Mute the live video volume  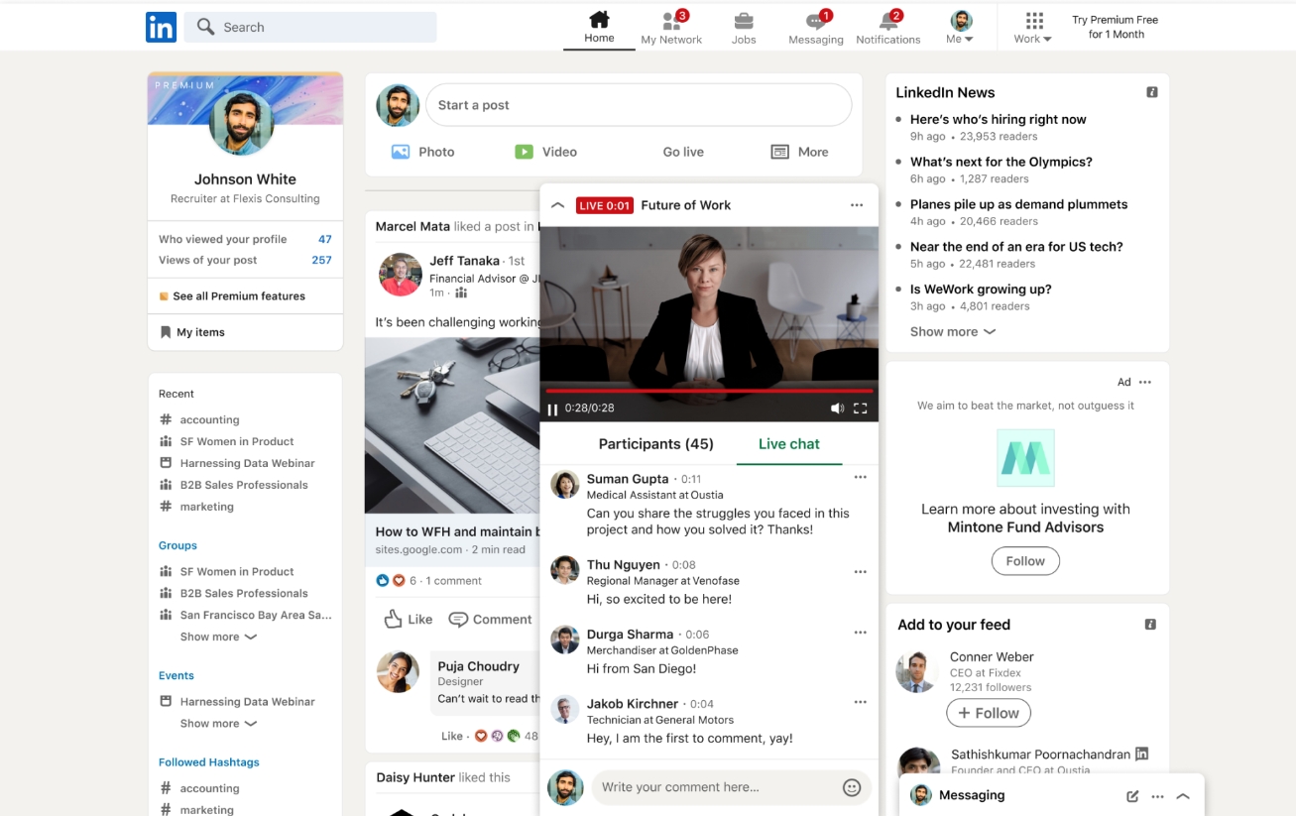837,408
